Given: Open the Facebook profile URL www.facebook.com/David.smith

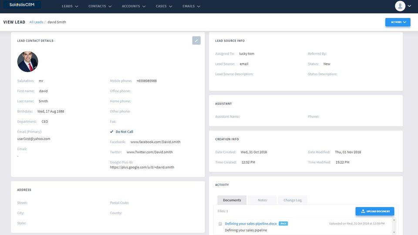Looking at the screenshot, I should coord(155,142).
